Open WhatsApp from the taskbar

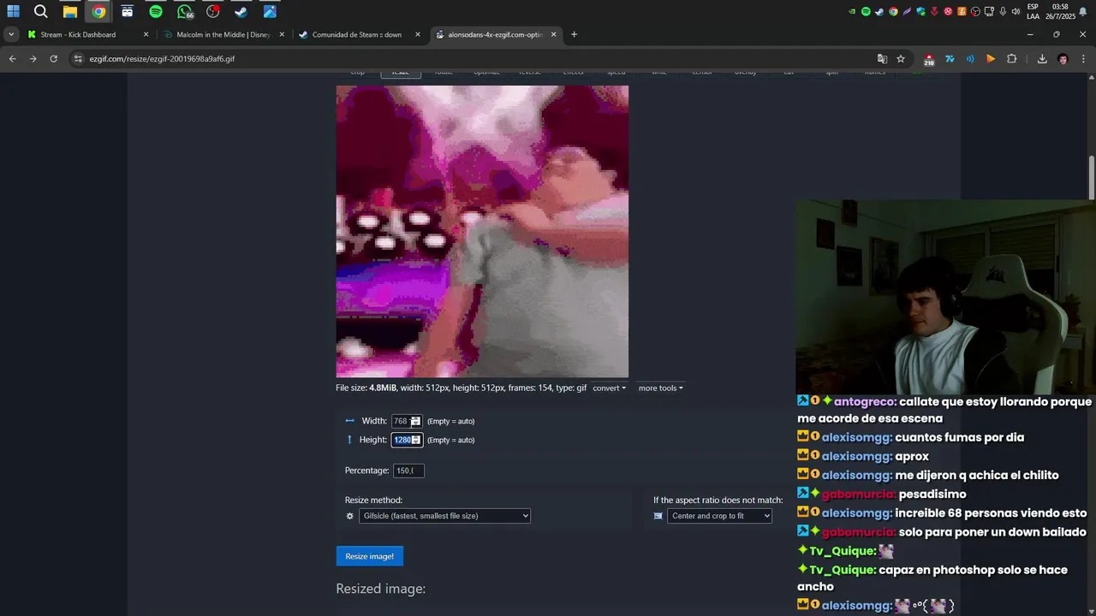pyautogui.click(x=185, y=11)
